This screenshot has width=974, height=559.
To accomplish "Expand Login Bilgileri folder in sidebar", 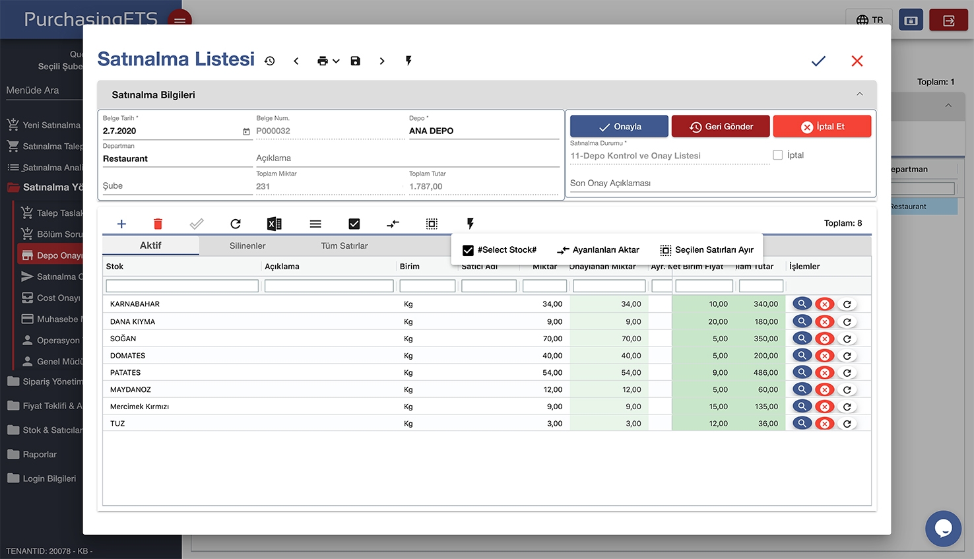I will point(42,478).
